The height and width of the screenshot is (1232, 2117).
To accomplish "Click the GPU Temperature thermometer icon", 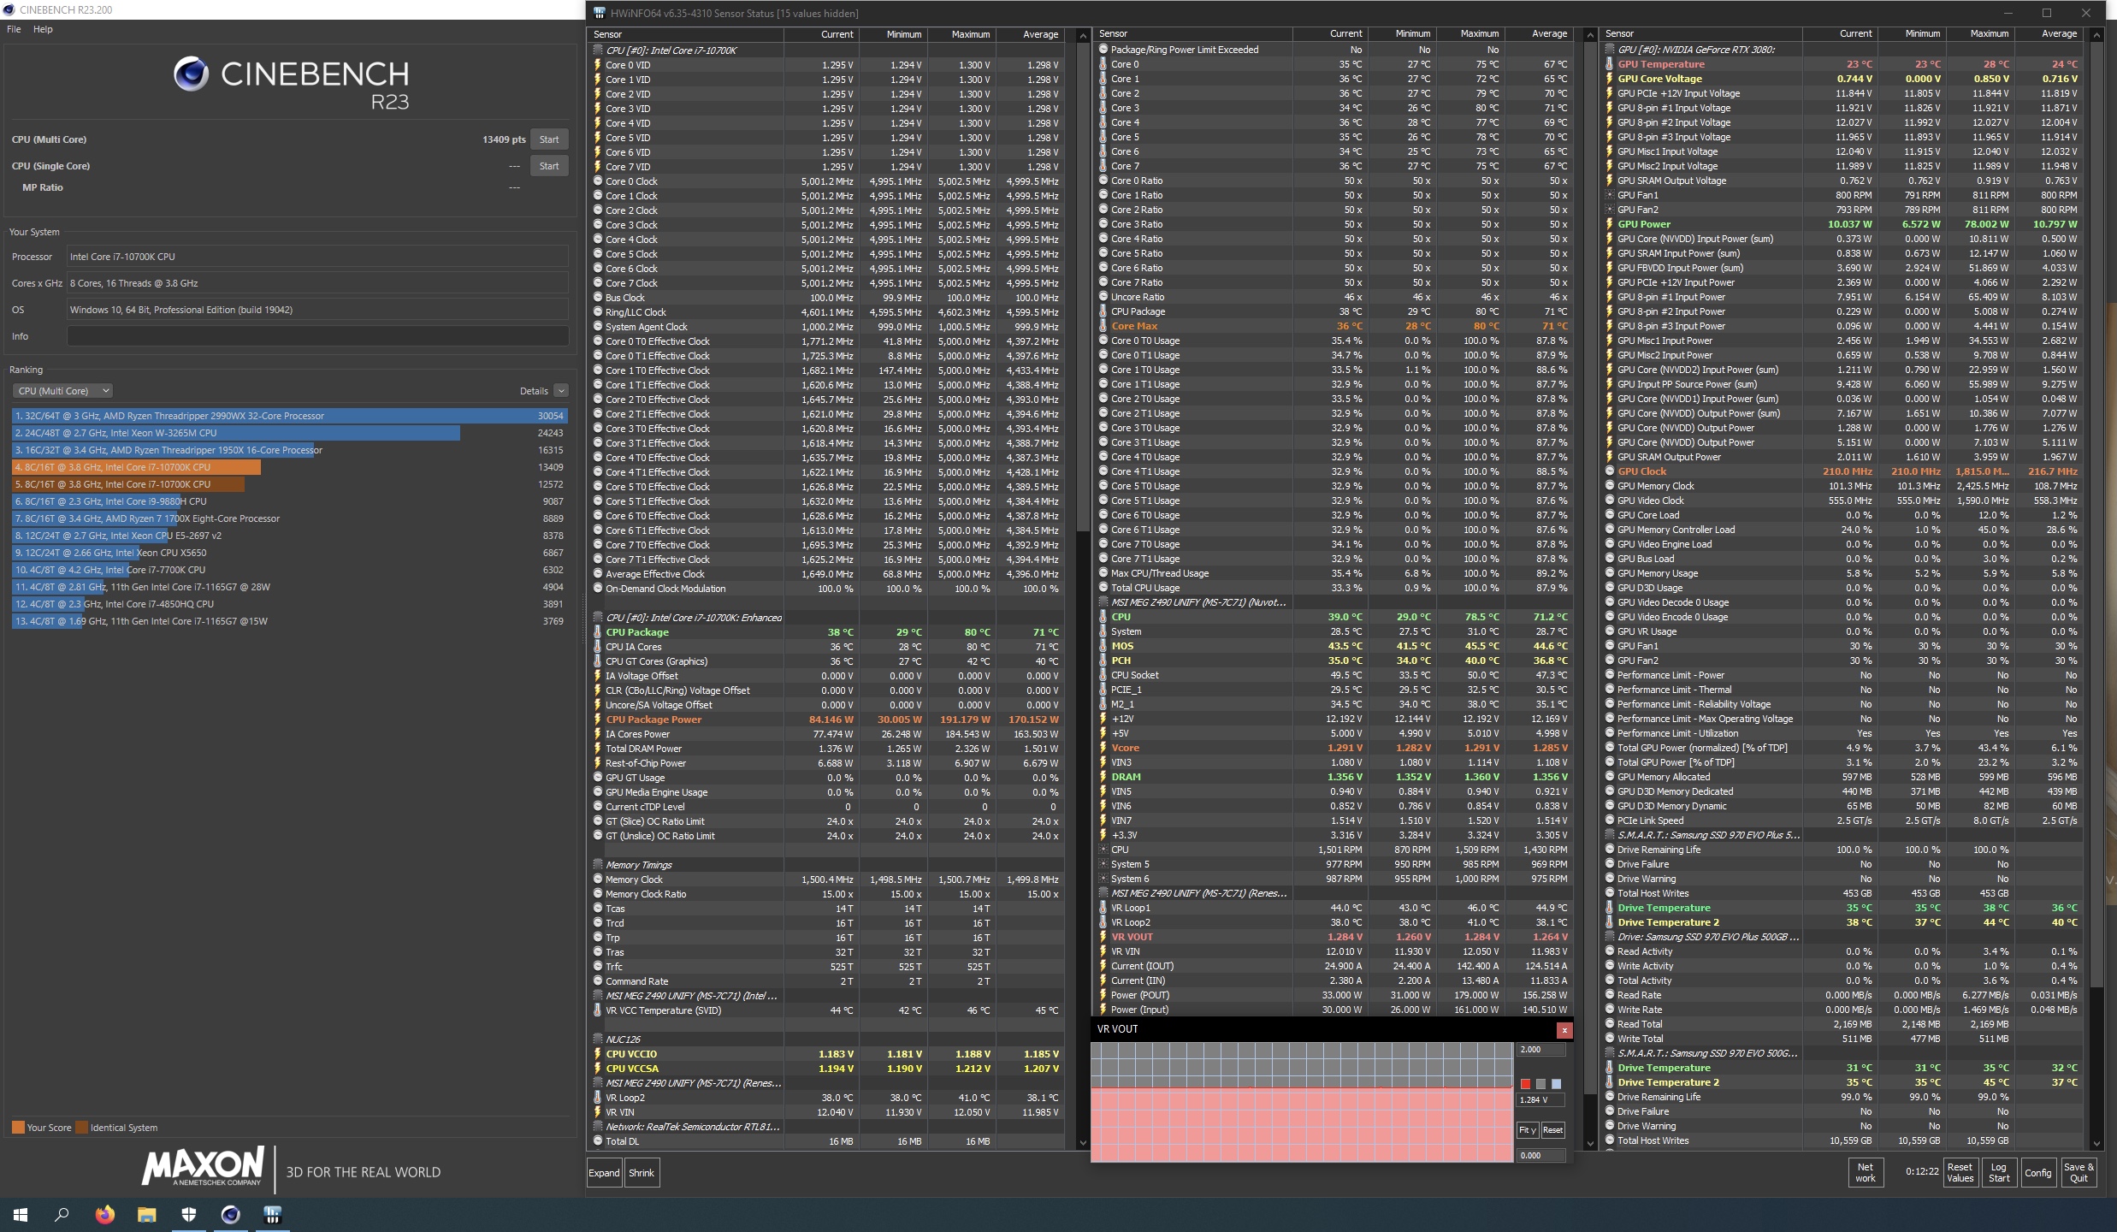I will pyautogui.click(x=1609, y=64).
